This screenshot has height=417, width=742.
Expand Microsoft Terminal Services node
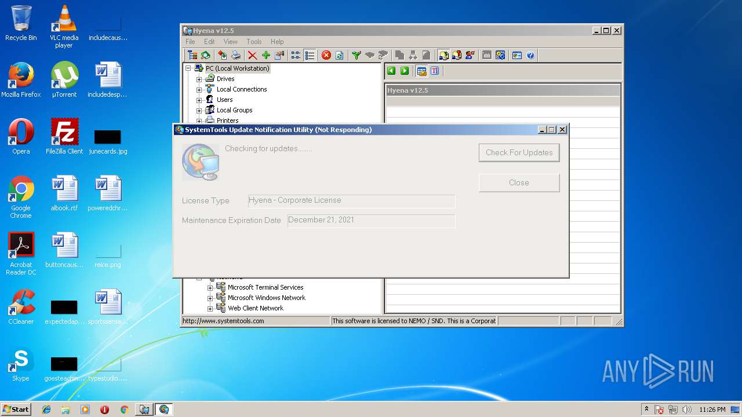pyautogui.click(x=210, y=287)
